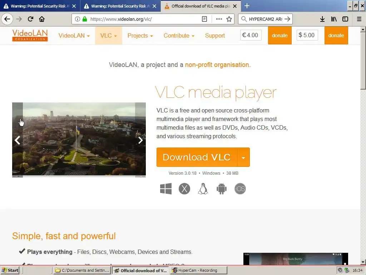This screenshot has height=275, width=366.
Task: Select the Windows download icon
Action: [x=166, y=189]
